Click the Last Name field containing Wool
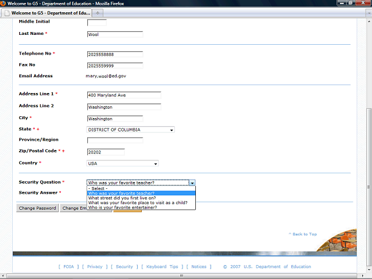 (x=115, y=34)
